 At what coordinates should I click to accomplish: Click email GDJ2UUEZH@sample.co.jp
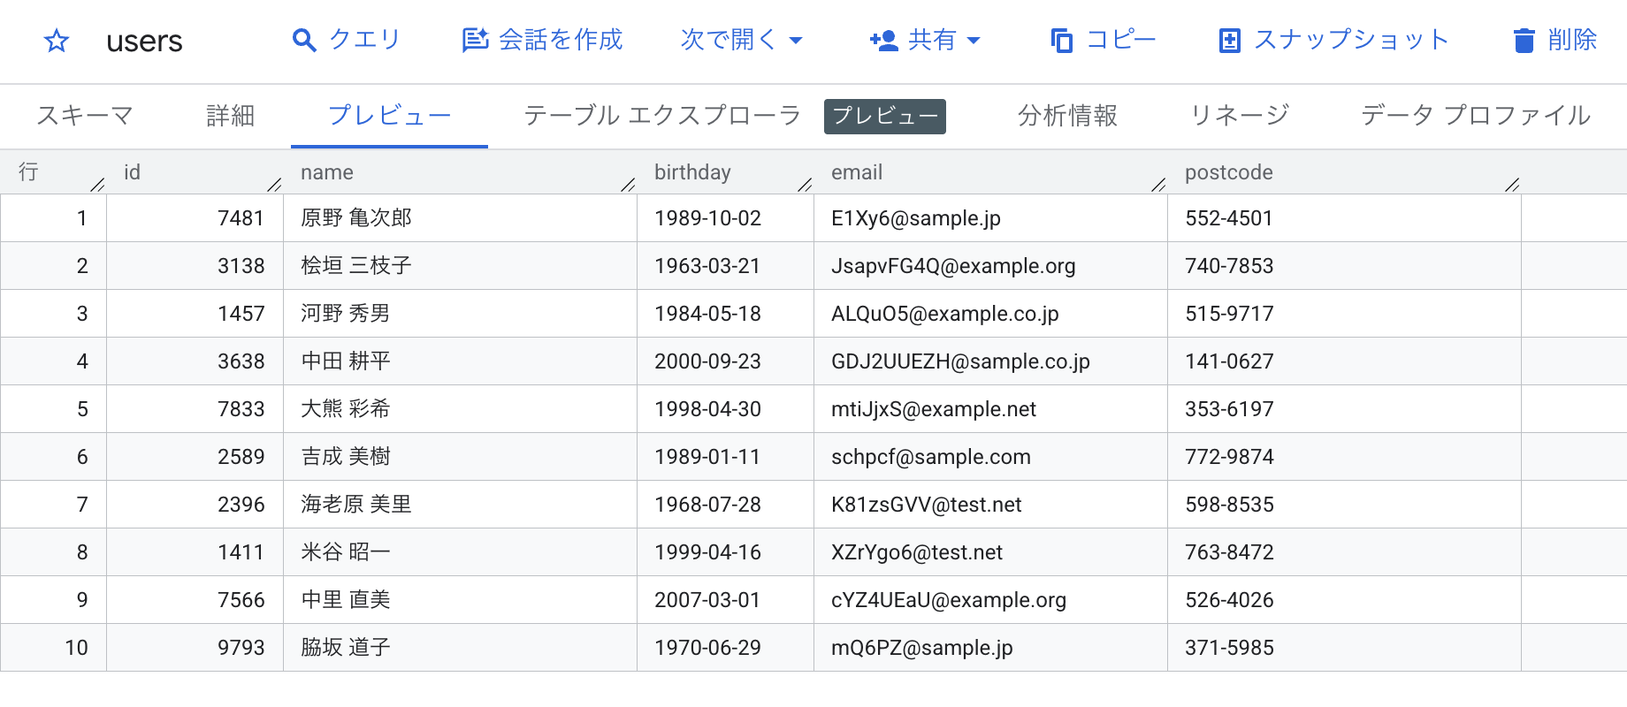tap(960, 361)
